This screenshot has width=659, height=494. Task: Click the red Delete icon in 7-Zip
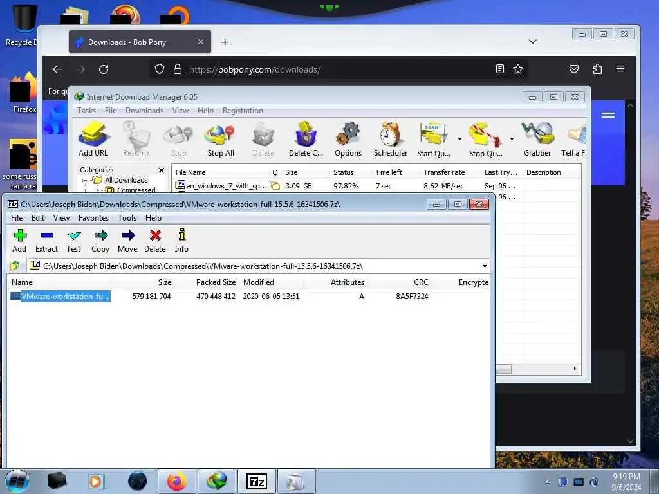(155, 241)
